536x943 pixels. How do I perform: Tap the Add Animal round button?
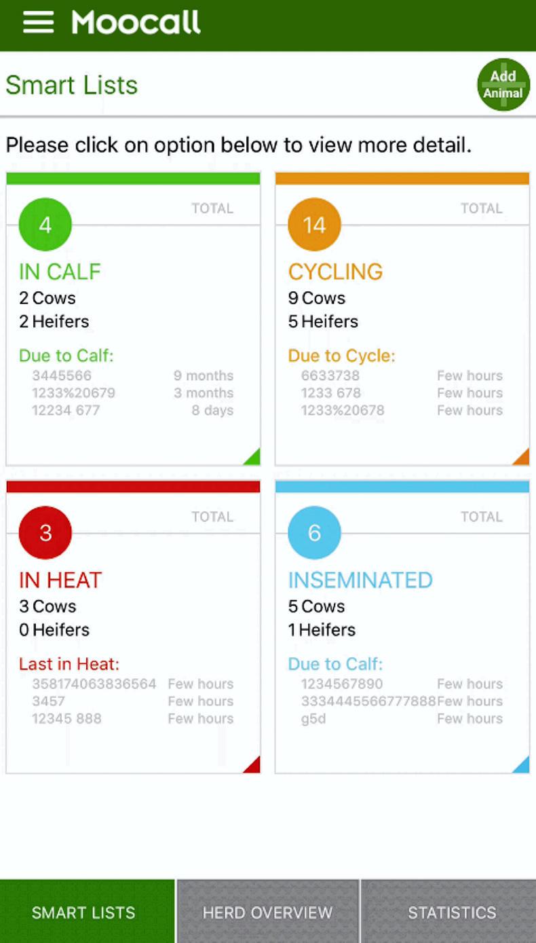503,85
